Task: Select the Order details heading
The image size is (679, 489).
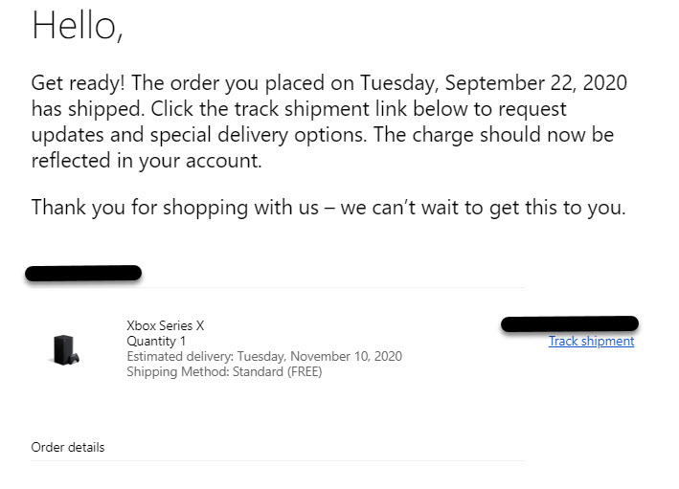Action: click(68, 447)
